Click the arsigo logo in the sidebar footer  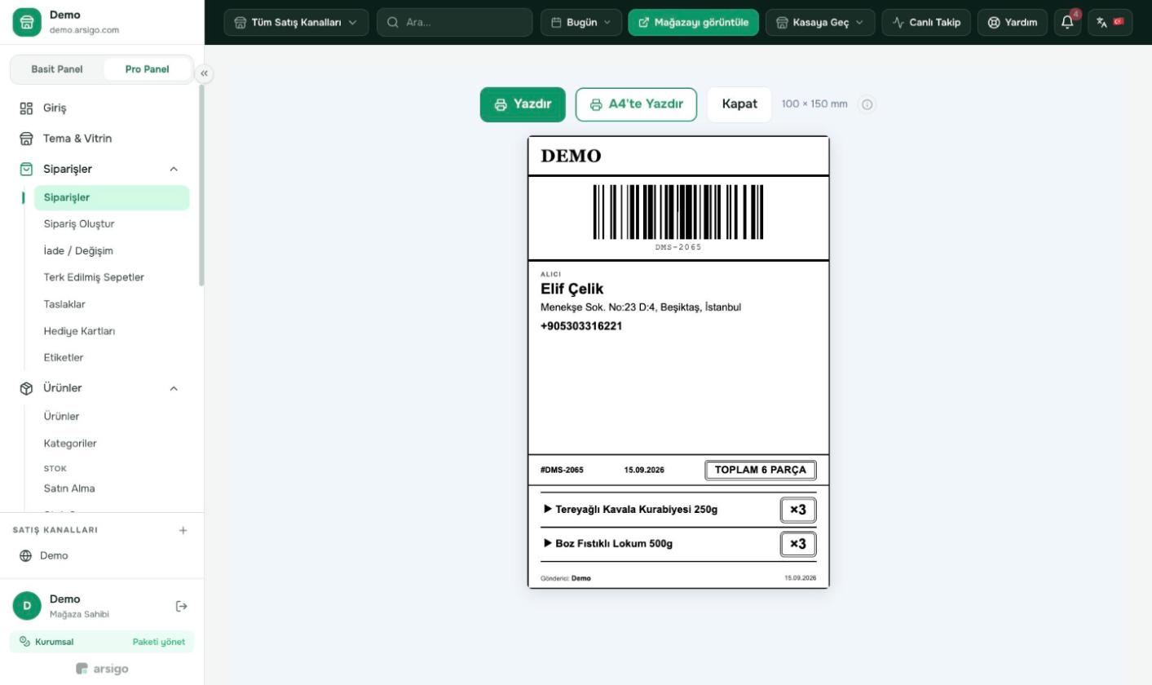(x=102, y=669)
